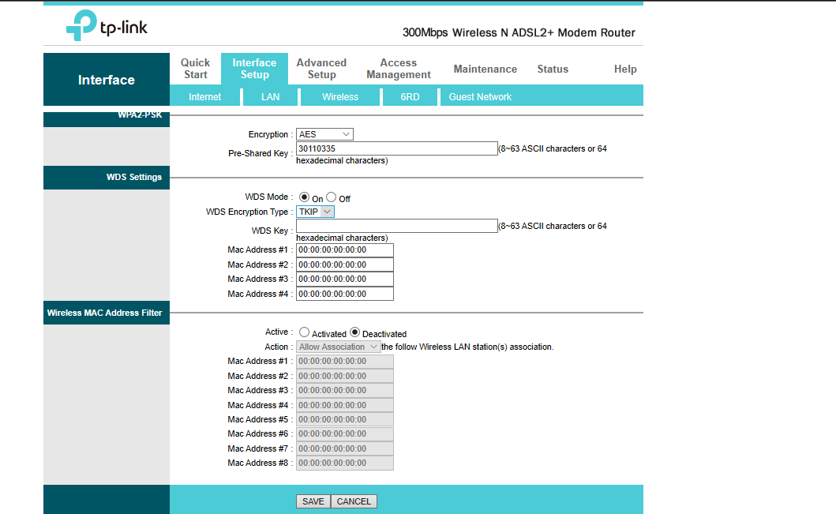Select Deactivated for MAC address filter

(x=355, y=332)
